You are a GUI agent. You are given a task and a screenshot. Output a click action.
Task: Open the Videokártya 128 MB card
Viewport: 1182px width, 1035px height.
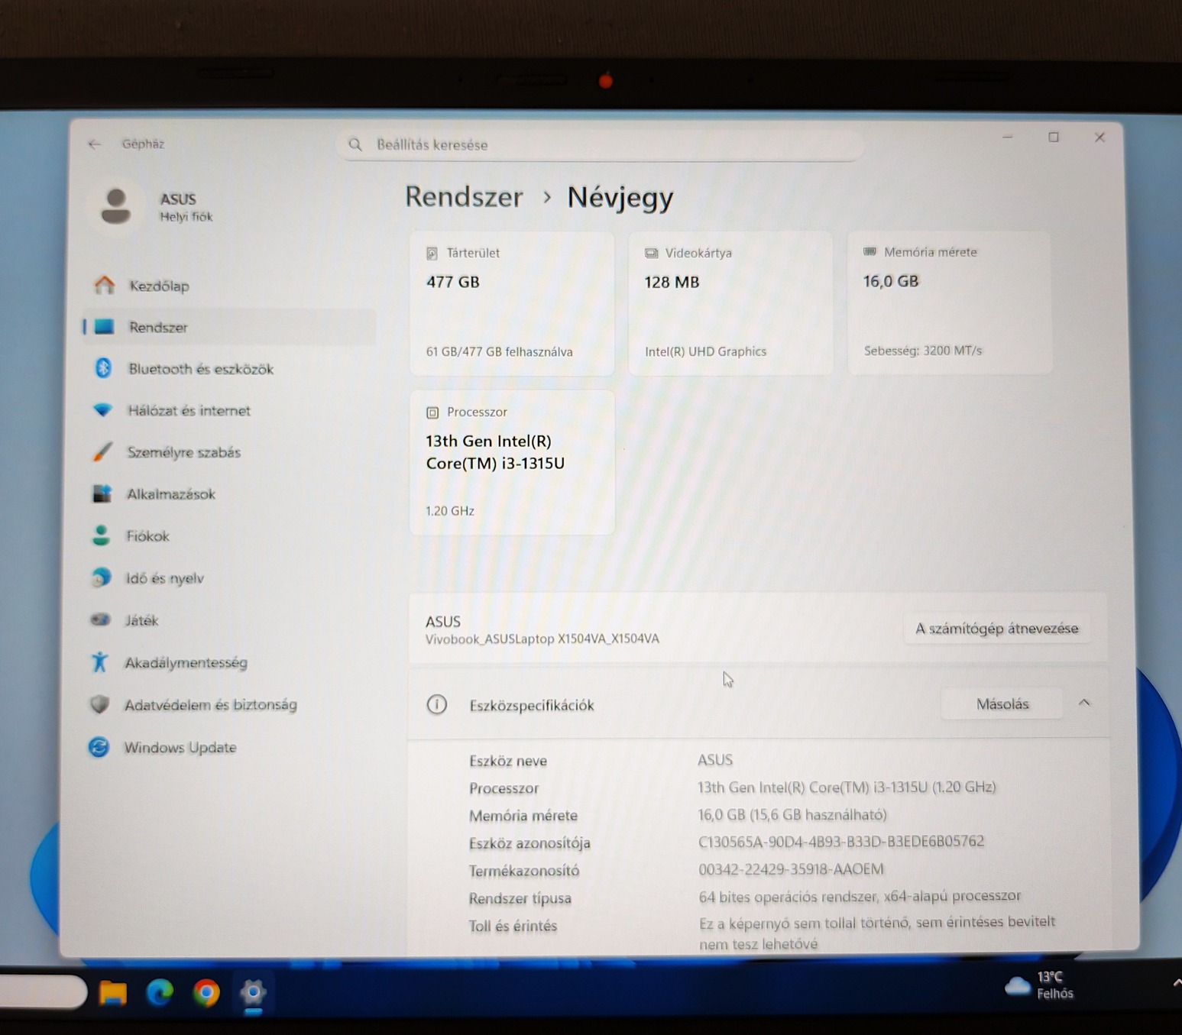point(730,304)
